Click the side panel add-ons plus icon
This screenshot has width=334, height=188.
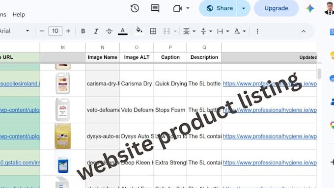coord(332,162)
